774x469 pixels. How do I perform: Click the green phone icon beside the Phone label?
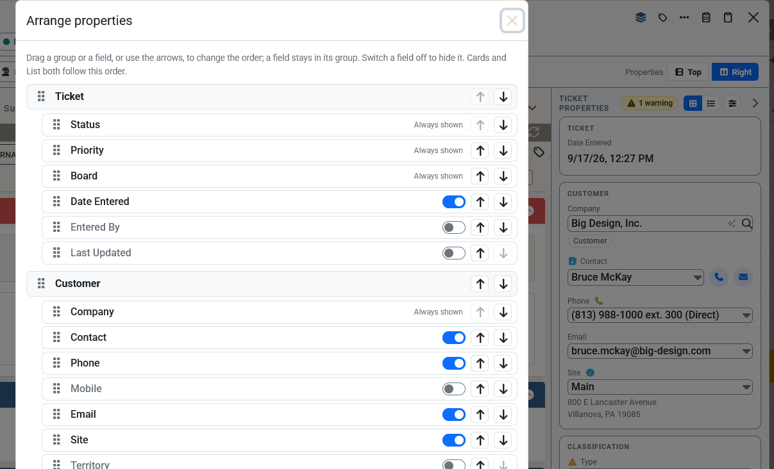pyautogui.click(x=600, y=300)
